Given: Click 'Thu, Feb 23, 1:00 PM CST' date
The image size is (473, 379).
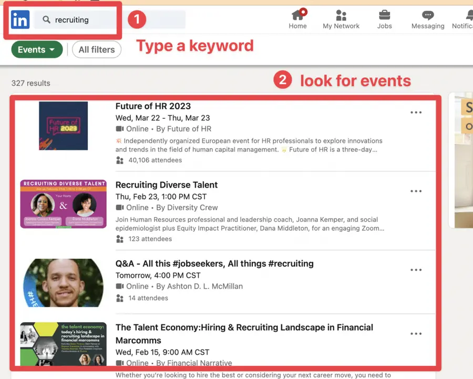Looking at the screenshot, I should pyautogui.click(x=161, y=197).
